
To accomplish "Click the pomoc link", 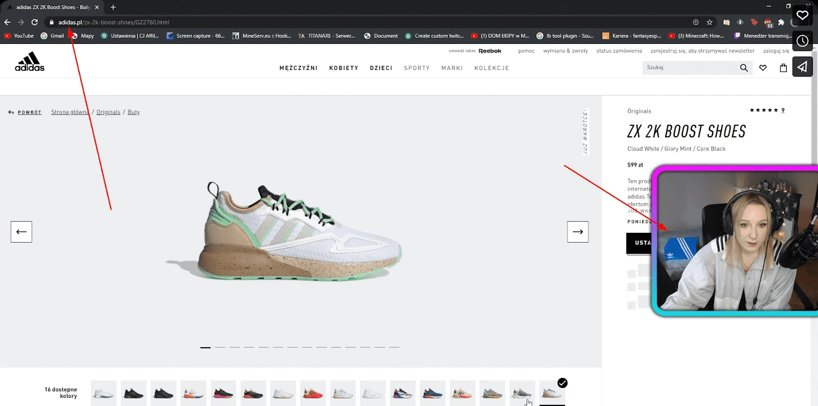I will (526, 51).
